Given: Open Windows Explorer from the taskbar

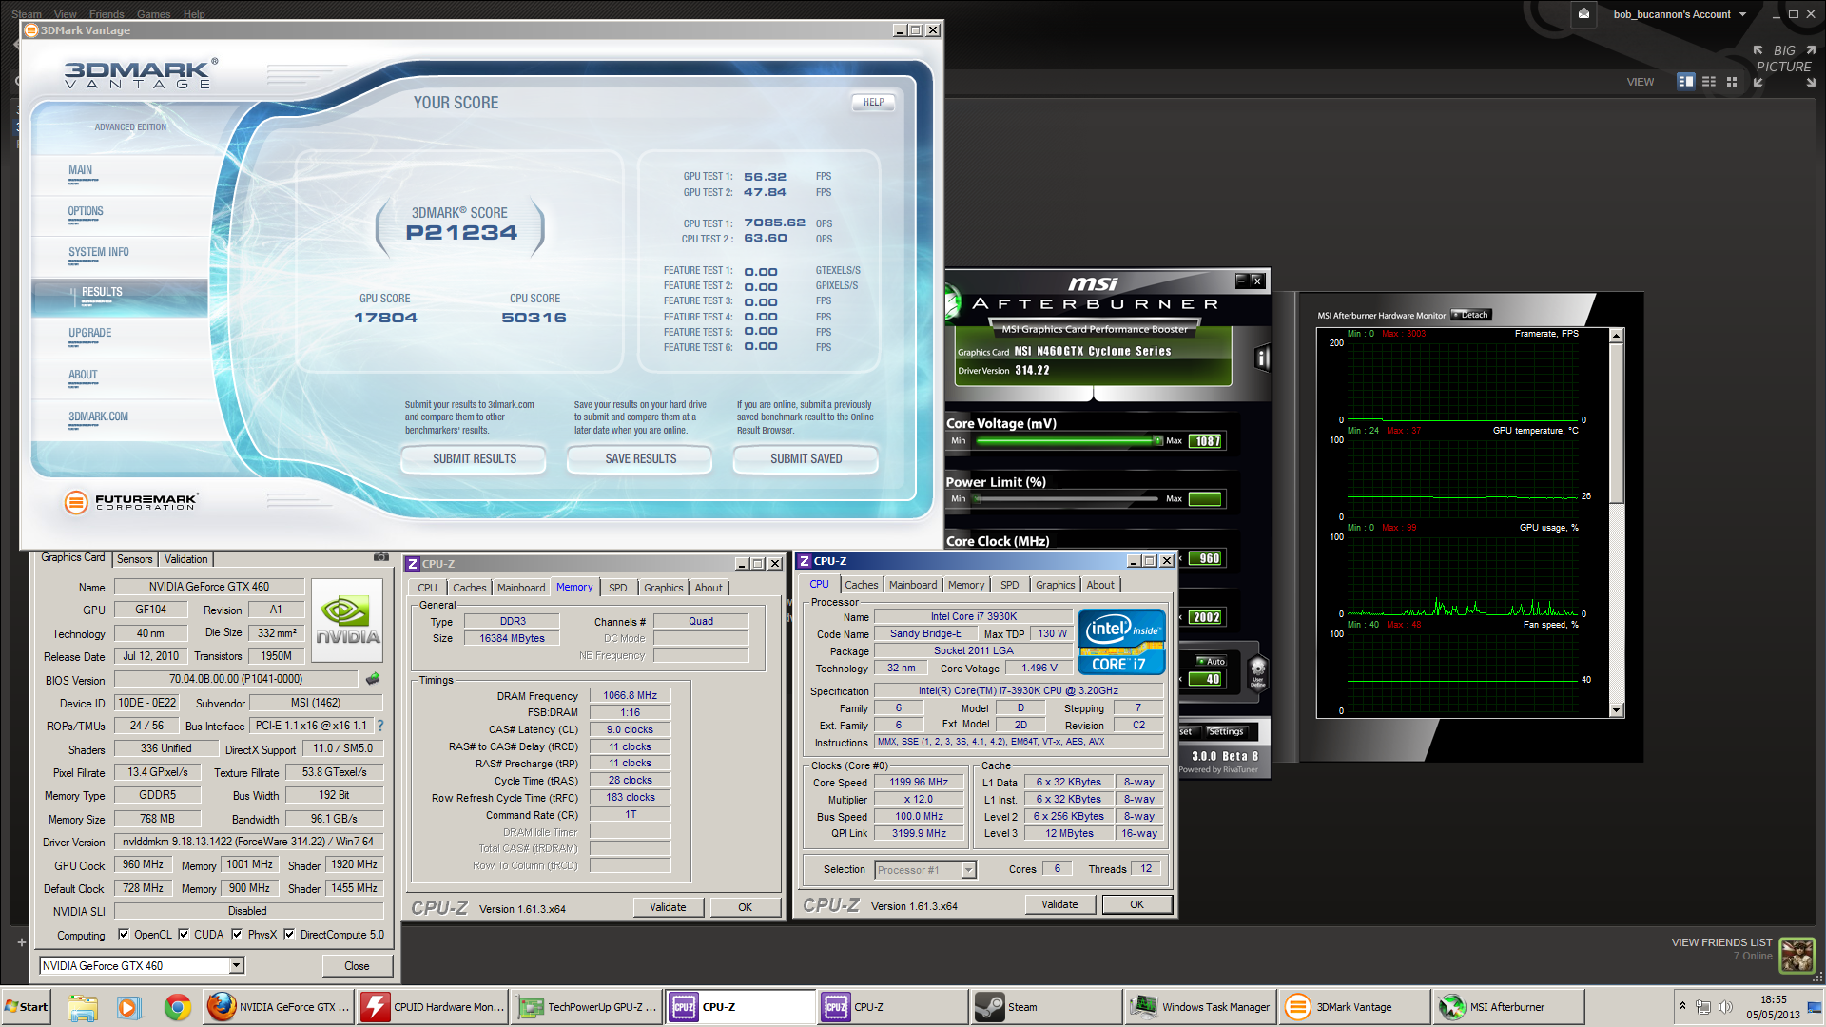Looking at the screenshot, I should click(x=83, y=1007).
